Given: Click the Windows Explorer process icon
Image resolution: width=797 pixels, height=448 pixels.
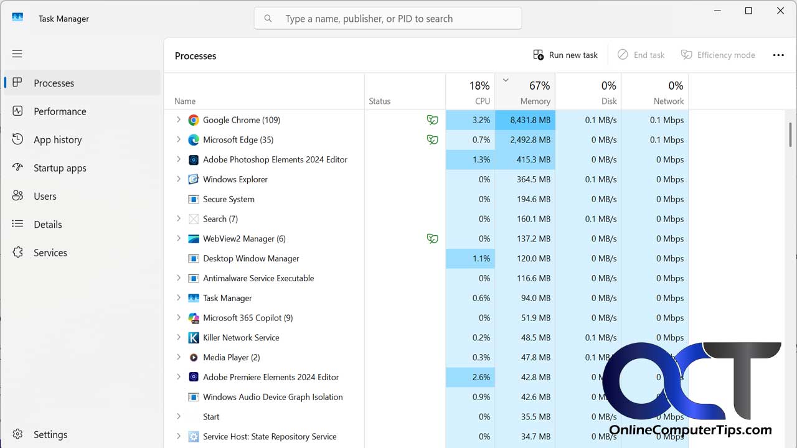Looking at the screenshot, I should tap(194, 180).
